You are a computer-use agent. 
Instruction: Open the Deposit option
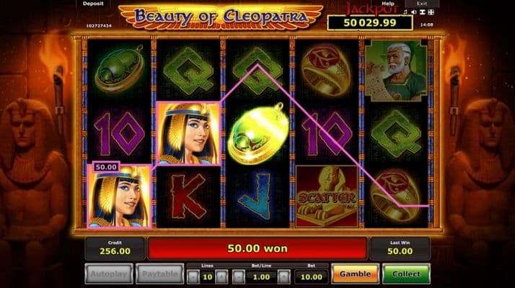93,4
